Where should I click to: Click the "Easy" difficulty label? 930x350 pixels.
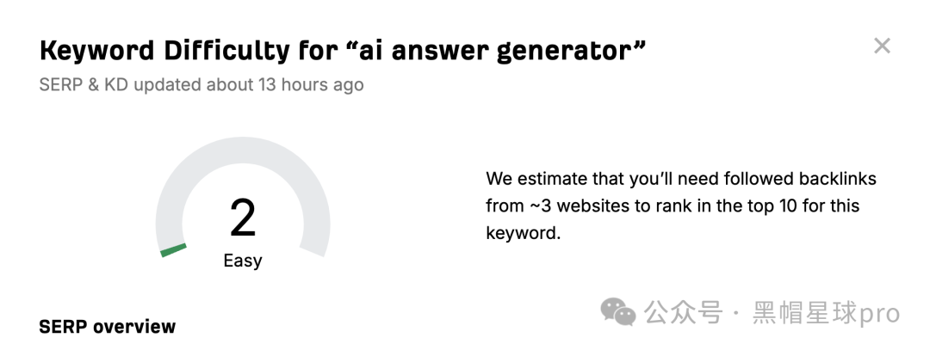coord(243,261)
